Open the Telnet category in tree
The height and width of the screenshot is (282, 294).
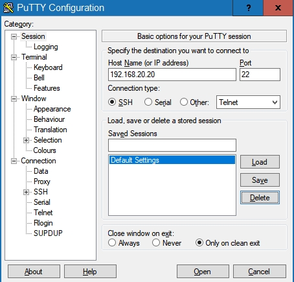tap(43, 213)
